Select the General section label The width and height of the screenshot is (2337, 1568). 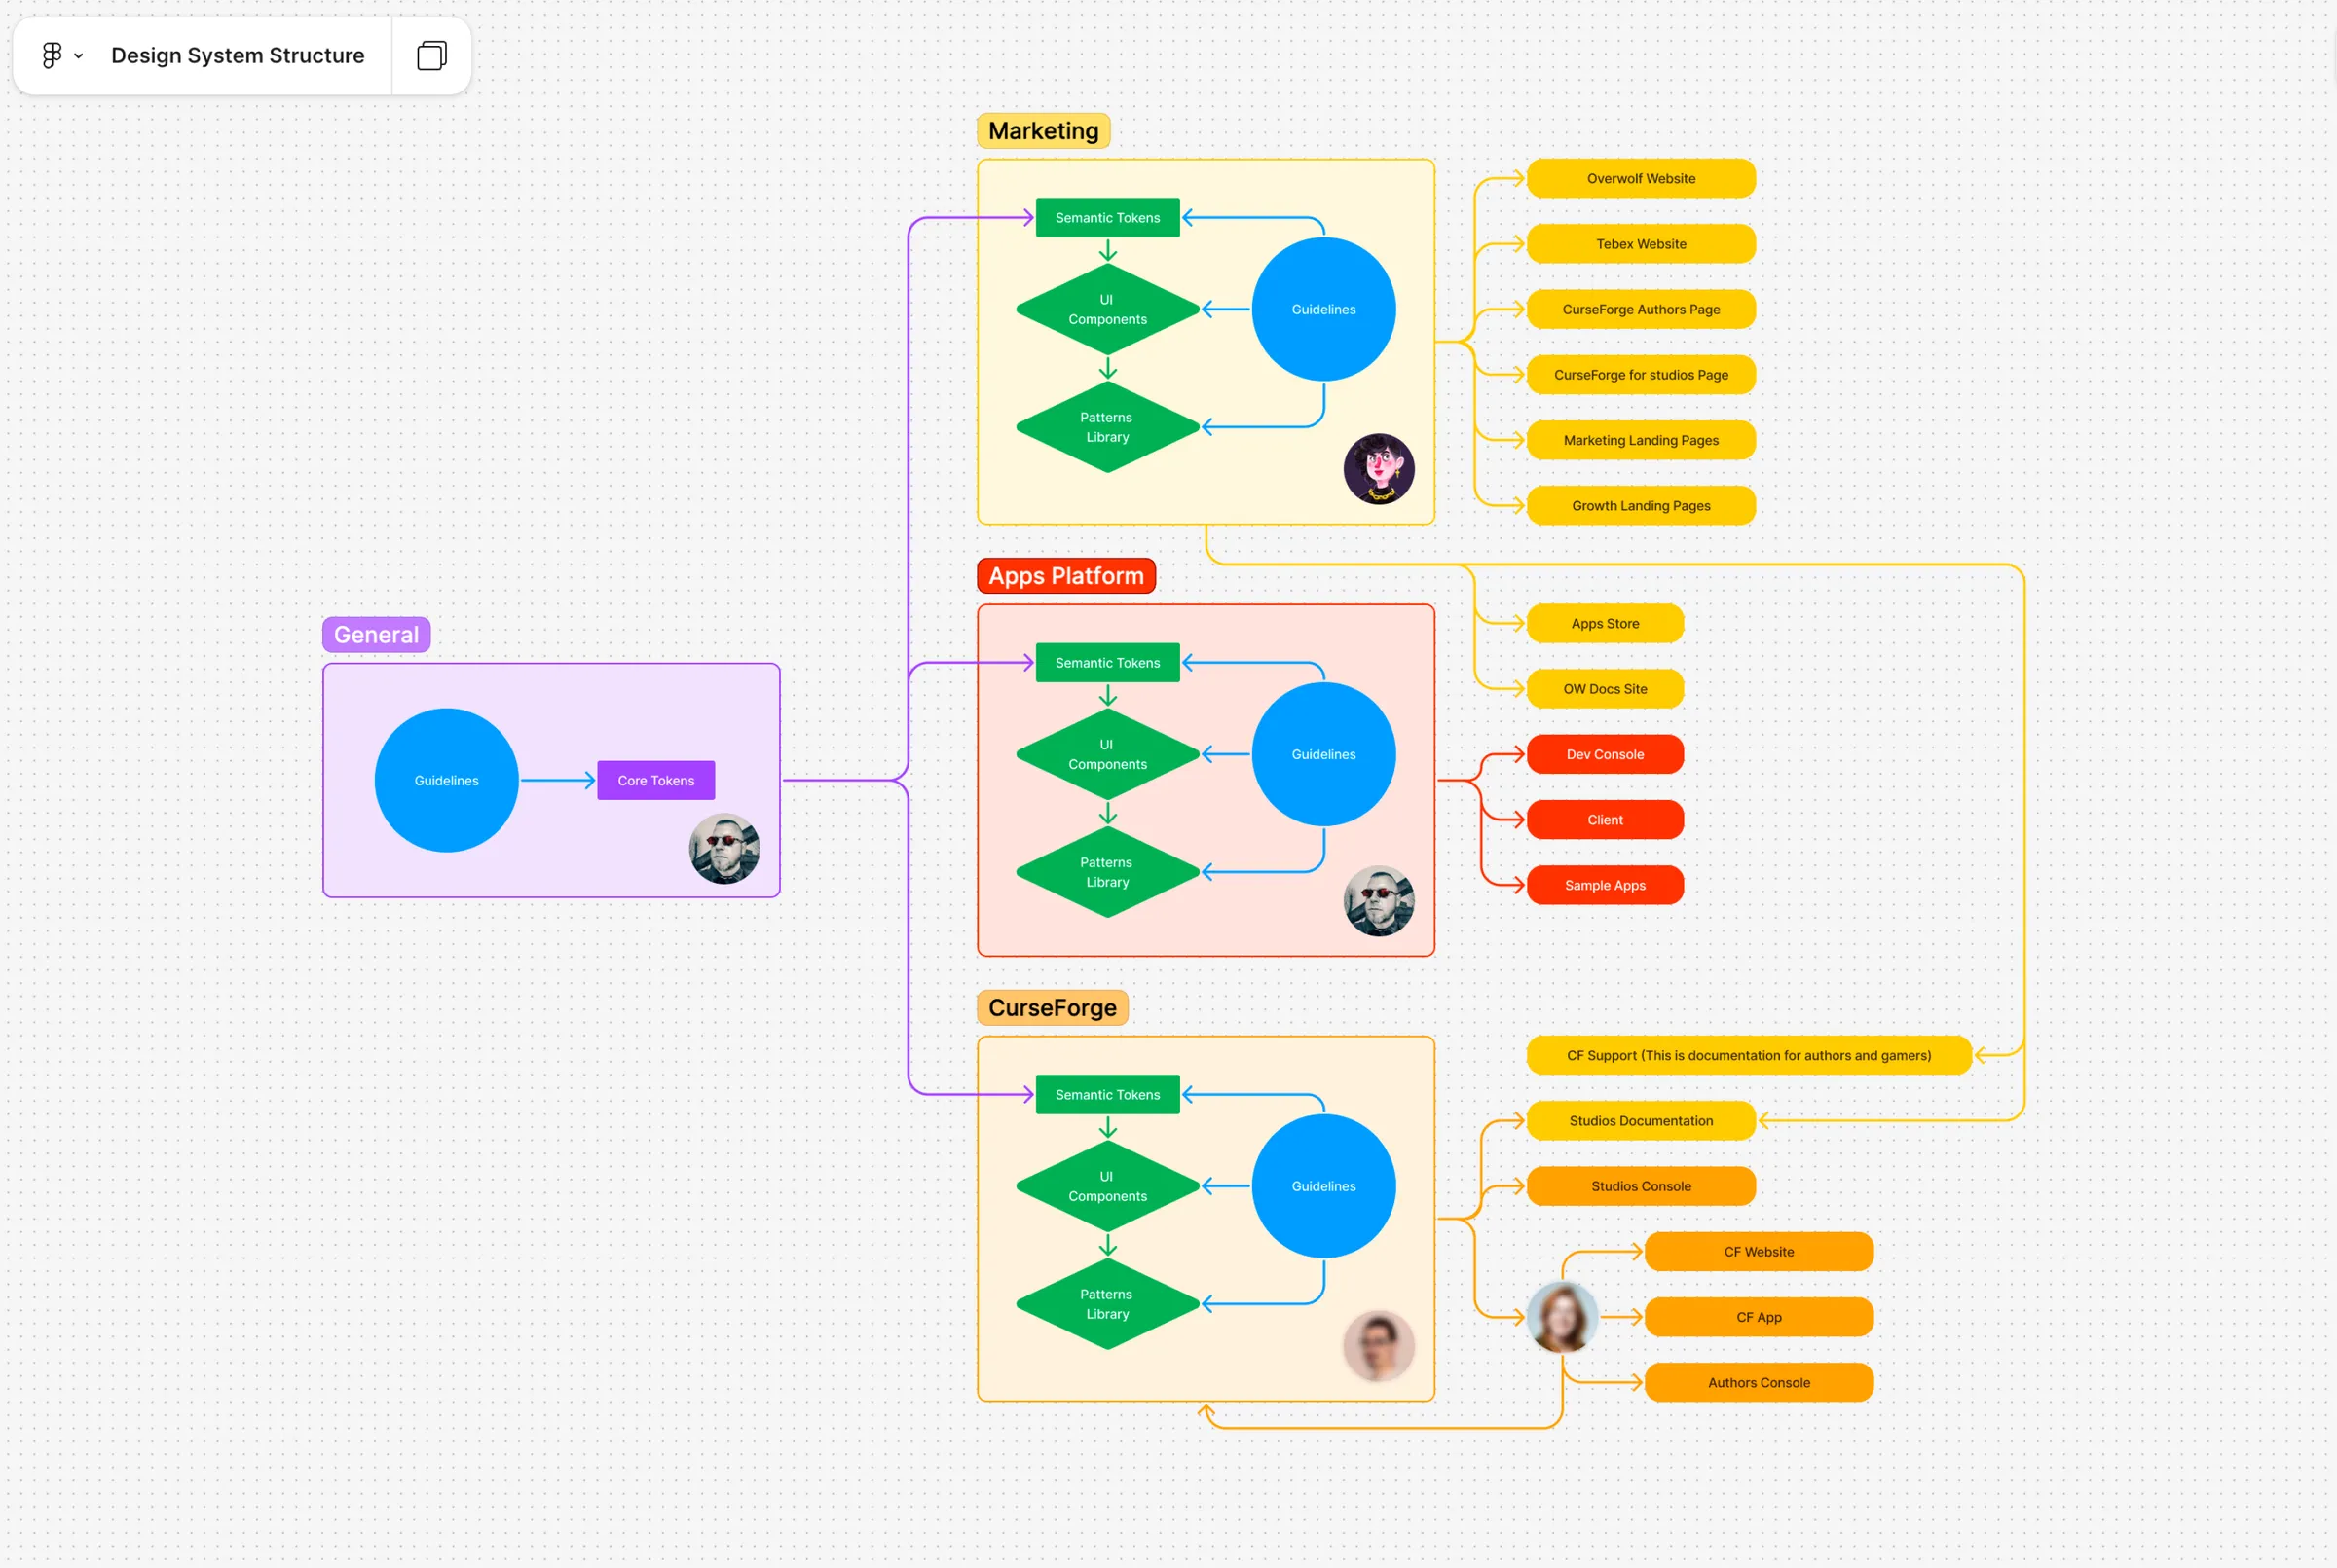pyautogui.click(x=376, y=635)
